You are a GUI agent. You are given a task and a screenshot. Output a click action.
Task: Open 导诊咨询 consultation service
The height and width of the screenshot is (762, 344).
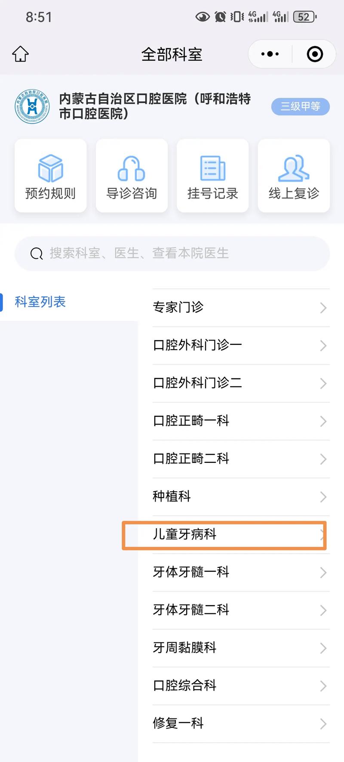[x=131, y=175]
